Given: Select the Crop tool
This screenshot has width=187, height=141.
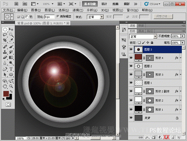Looking at the screenshot, I should pyautogui.click(x=5, y=40).
